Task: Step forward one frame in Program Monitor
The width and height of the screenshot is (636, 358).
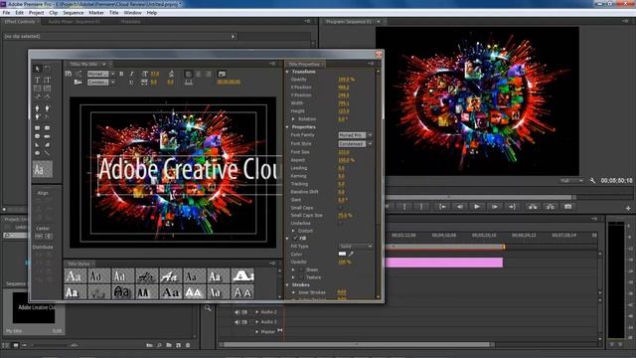Action: pyautogui.click(x=495, y=207)
